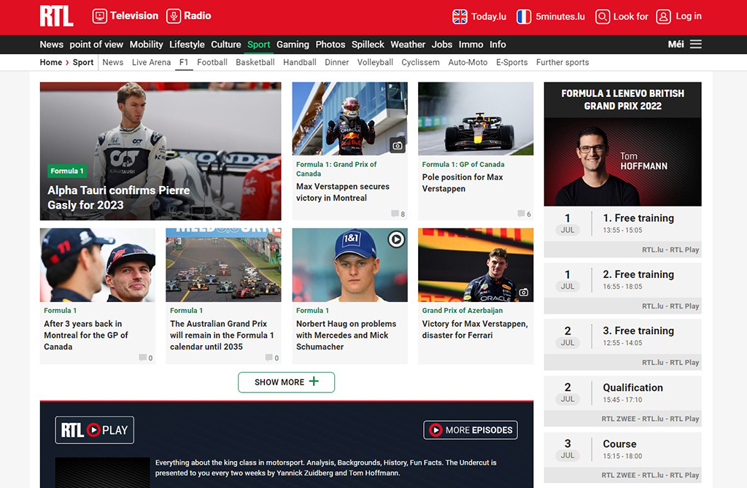Open Norbert Haug on problems article
Screen dimensions: 747x488
pos(346,335)
